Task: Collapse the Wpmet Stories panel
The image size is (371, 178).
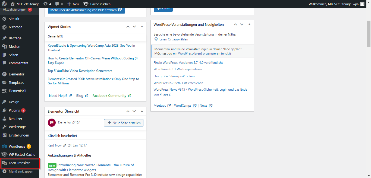Action: pyautogui.click(x=142, y=27)
